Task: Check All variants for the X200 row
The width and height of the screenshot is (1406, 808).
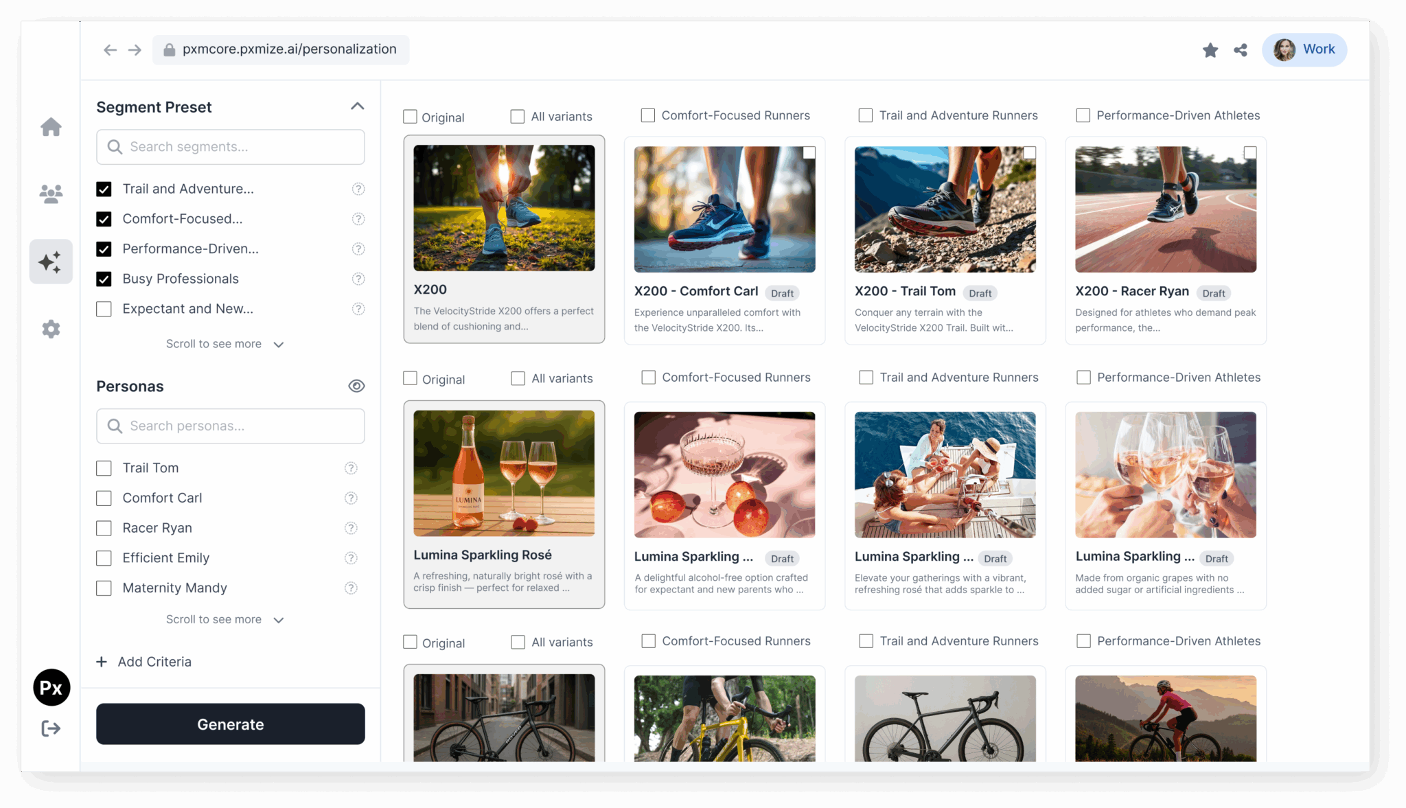Action: pyautogui.click(x=518, y=117)
